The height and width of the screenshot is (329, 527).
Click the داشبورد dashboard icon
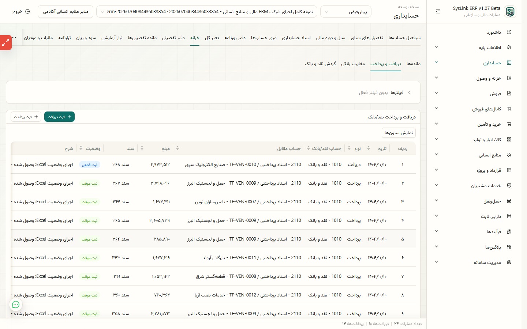[509, 32]
